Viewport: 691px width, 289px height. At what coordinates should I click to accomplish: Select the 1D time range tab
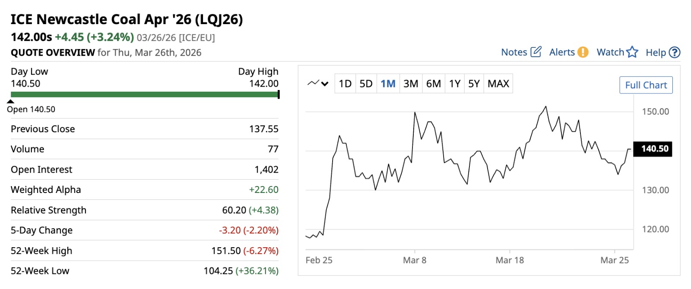[x=345, y=84]
